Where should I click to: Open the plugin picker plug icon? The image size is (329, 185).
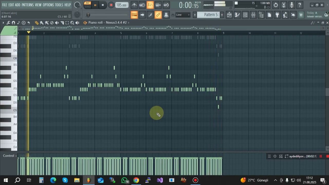click(277, 15)
